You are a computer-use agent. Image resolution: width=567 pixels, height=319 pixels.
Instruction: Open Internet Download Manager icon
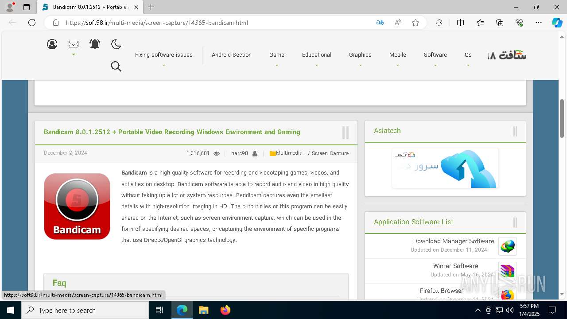(x=508, y=246)
